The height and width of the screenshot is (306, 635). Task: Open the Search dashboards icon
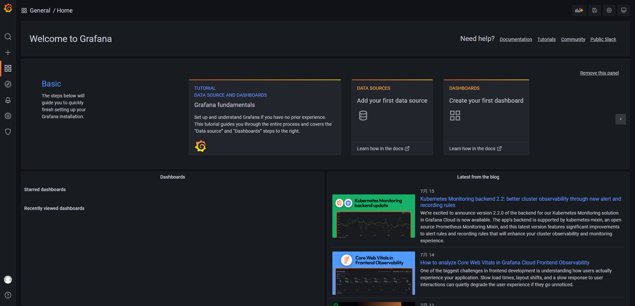(8, 37)
